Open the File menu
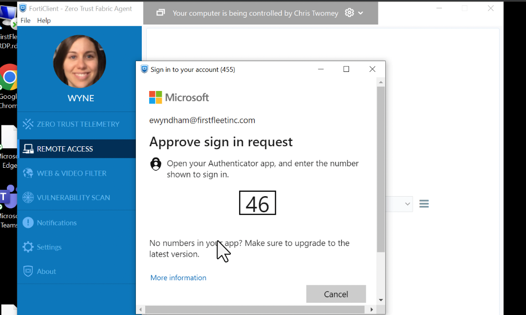 [25, 21]
